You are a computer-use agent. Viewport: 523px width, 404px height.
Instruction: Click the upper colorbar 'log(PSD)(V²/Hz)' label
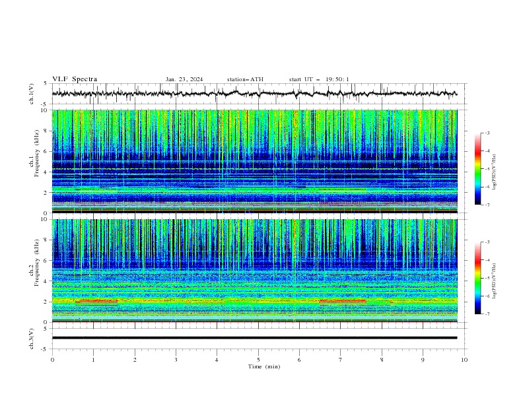(x=495, y=172)
